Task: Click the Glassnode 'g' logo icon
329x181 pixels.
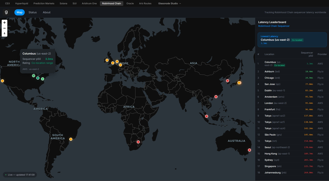Action: [x=6, y=12]
